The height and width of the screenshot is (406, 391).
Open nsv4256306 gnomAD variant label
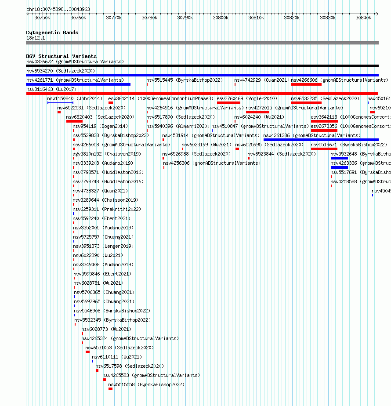click(x=212, y=163)
